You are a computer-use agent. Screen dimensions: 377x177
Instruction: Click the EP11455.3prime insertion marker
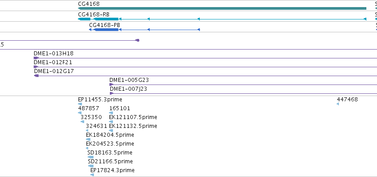80,104
